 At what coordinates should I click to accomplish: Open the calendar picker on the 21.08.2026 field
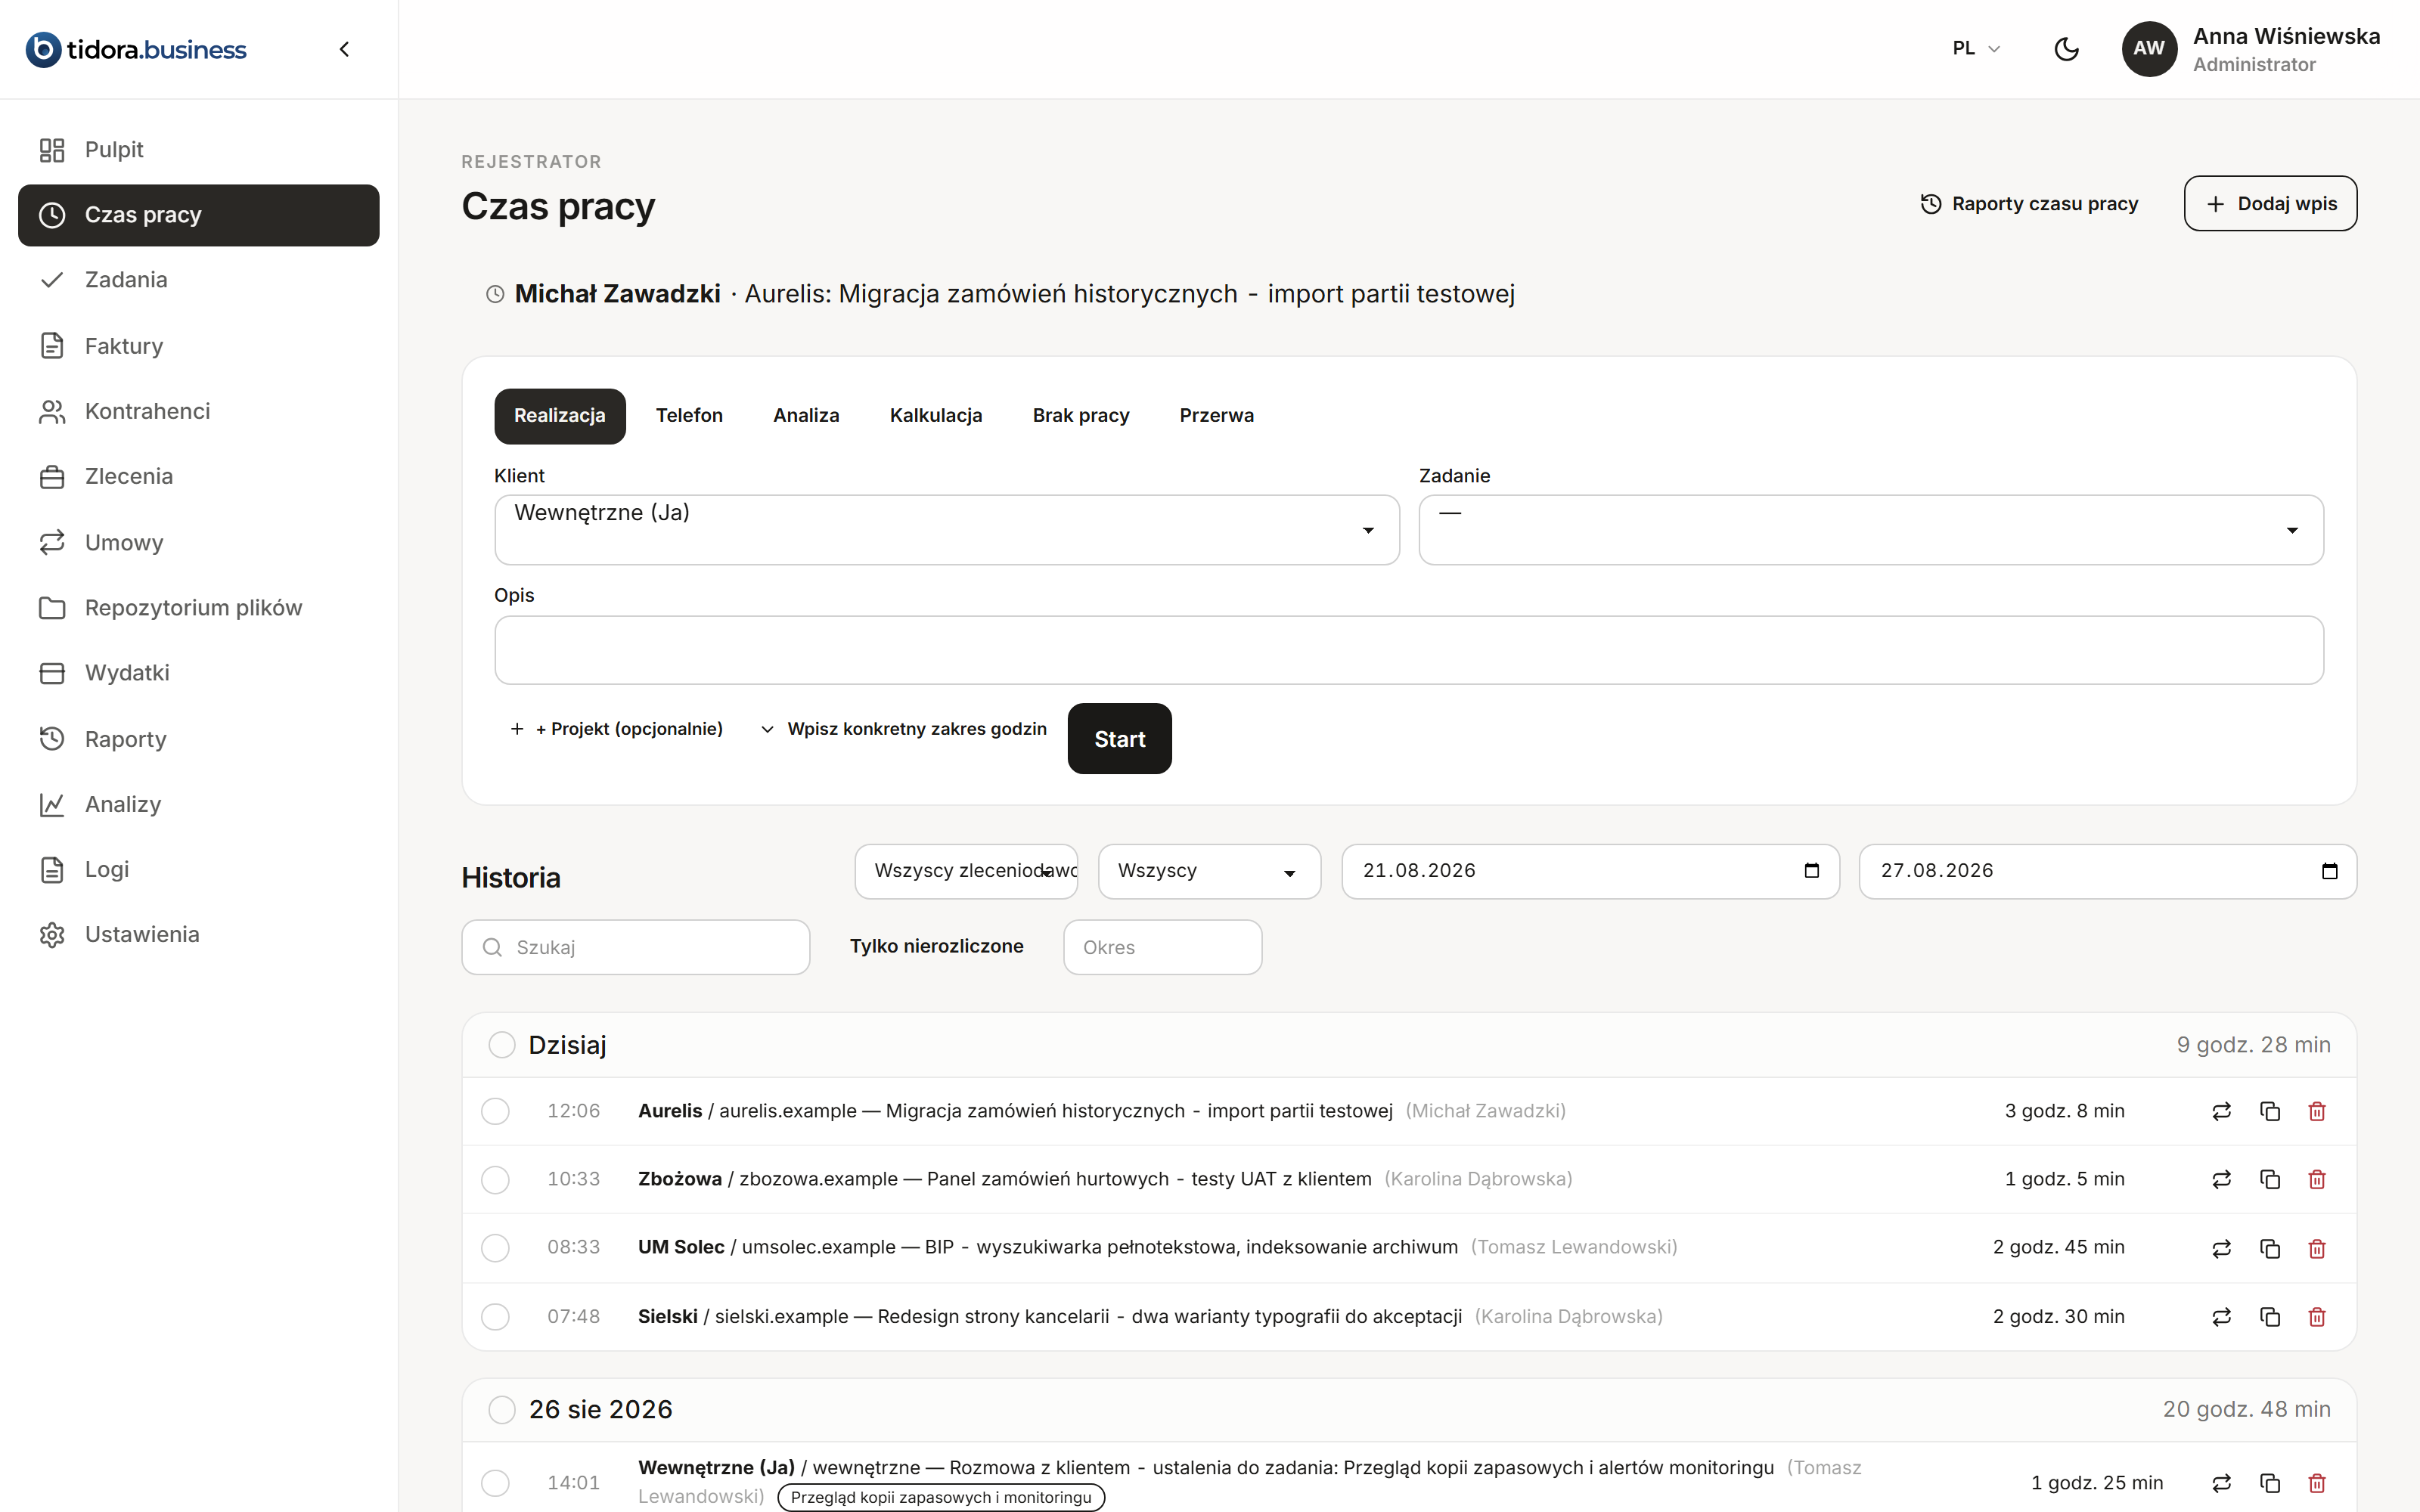[1811, 871]
